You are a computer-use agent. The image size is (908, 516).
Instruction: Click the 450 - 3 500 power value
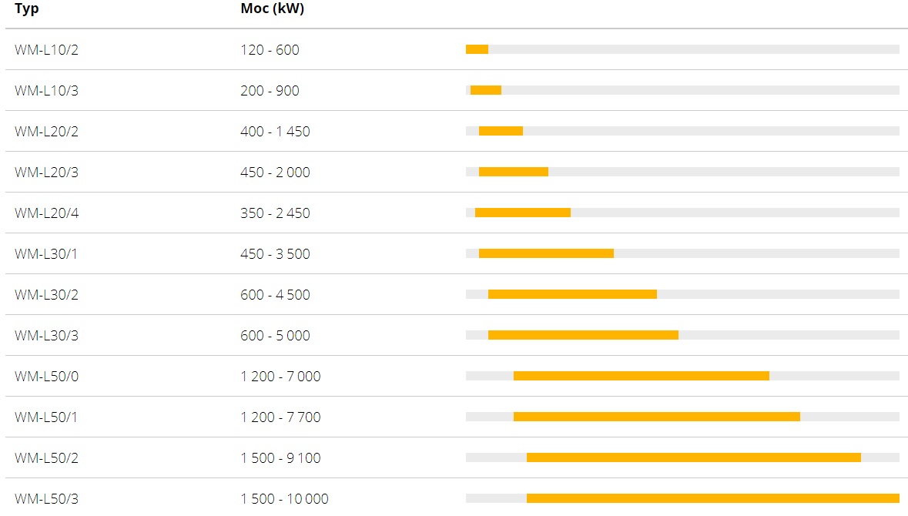275,253
